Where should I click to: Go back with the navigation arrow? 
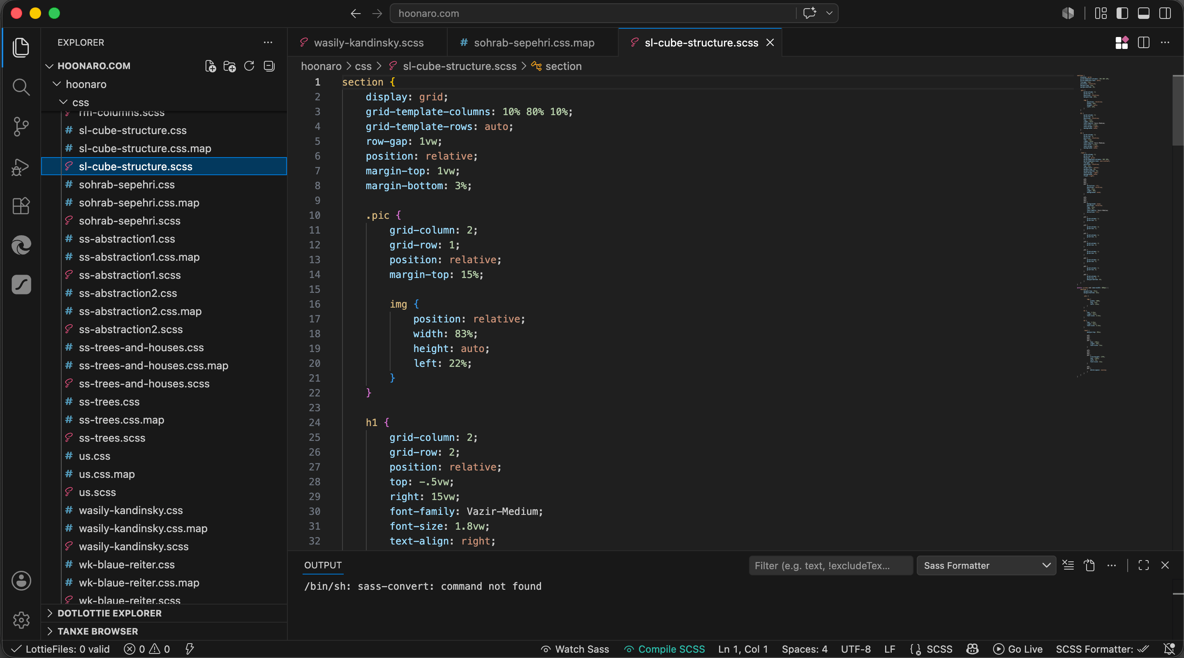tap(356, 13)
